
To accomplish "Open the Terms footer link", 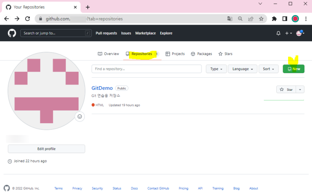I will coord(58,188).
